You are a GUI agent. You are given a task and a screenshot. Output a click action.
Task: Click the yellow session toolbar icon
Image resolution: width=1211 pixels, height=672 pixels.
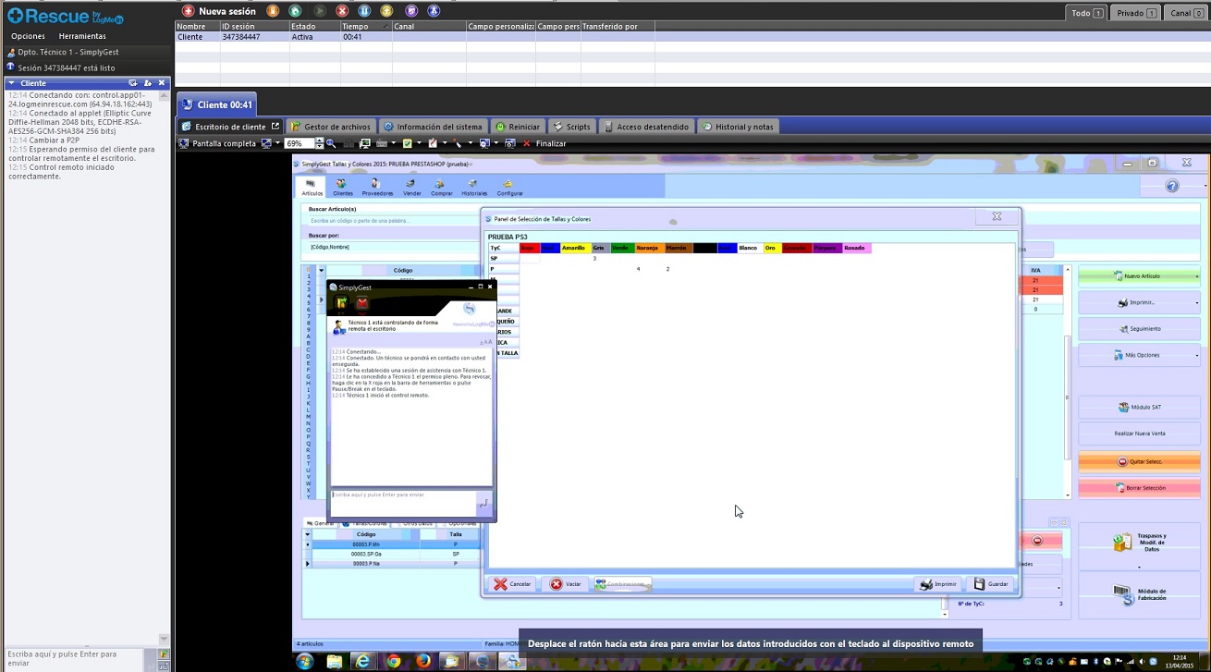387,11
